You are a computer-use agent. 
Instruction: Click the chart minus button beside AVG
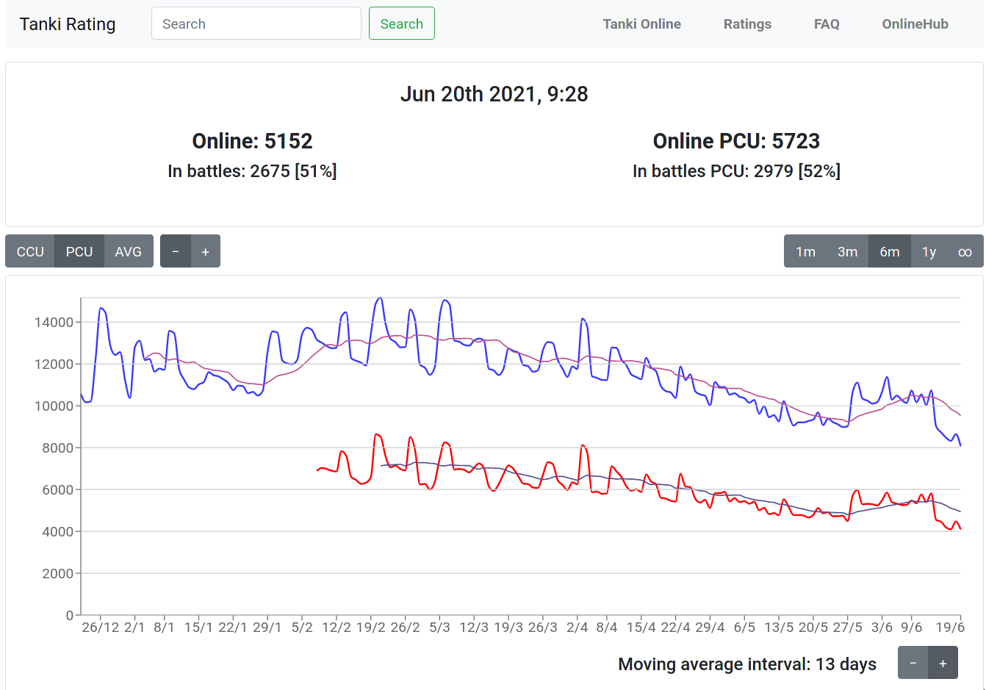click(176, 251)
